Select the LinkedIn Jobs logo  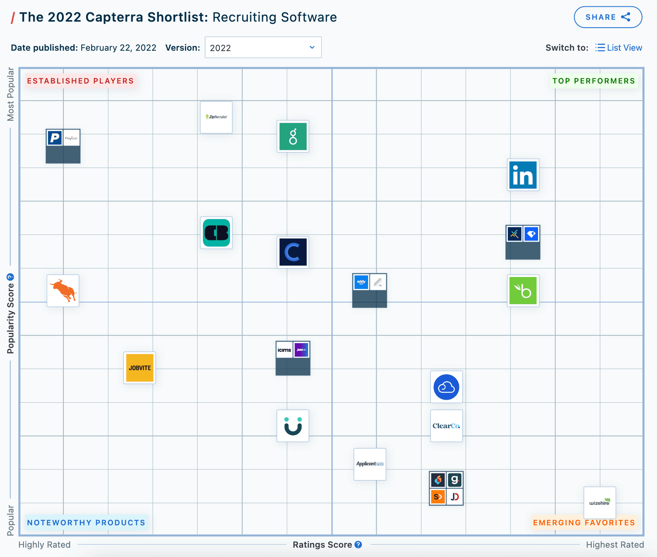point(523,175)
